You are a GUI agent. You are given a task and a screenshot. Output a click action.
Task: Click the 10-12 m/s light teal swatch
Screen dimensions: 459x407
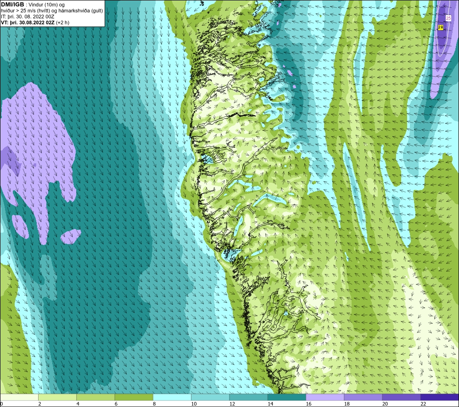(210, 397)
